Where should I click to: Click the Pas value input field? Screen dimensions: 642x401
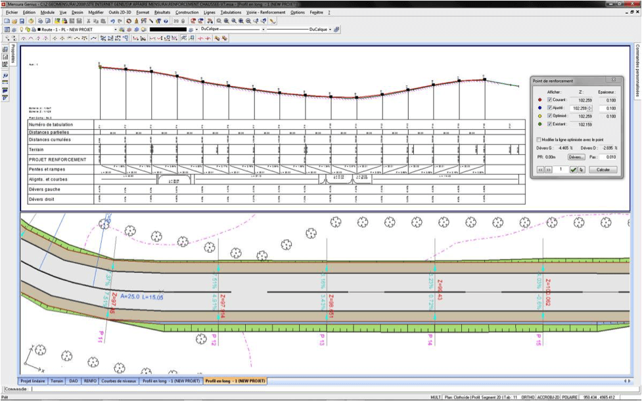point(608,157)
